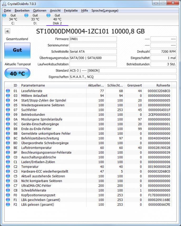Click status orb for Gemeldete unkorrigierbare Fehler
The height and width of the screenshot is (226, 181).
[8, 134]
